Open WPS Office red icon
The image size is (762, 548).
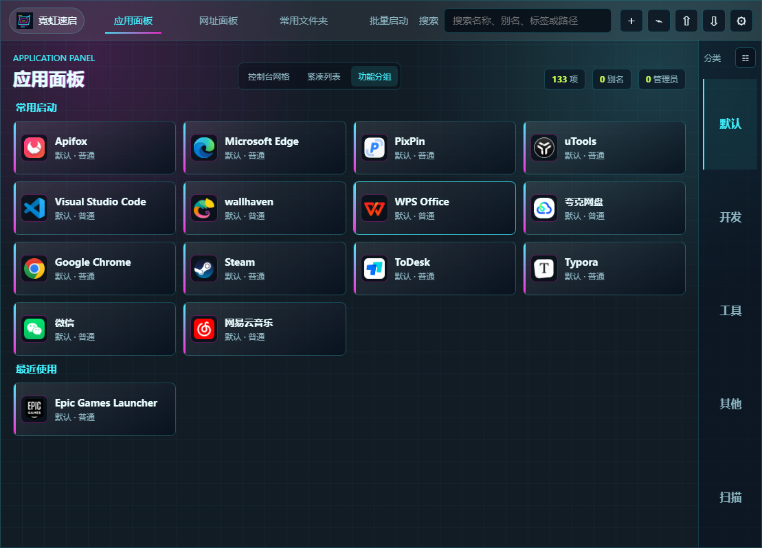[374, 208]
